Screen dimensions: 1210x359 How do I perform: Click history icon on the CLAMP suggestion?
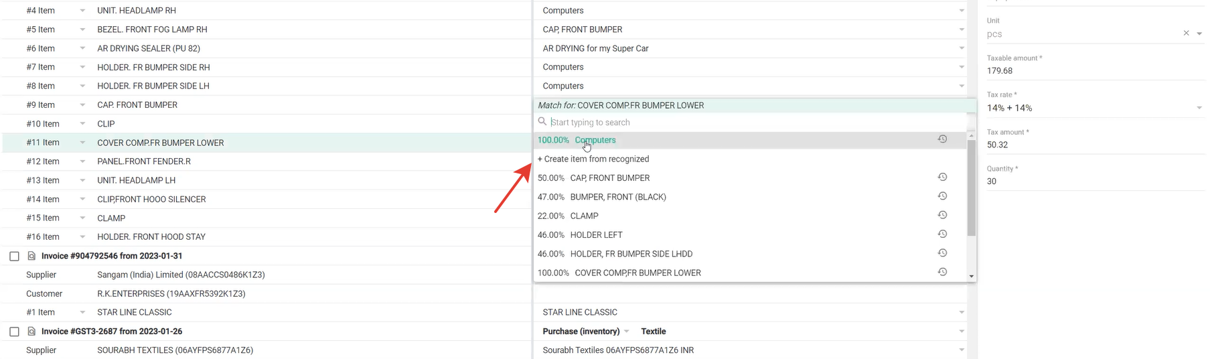coord(941,215)
